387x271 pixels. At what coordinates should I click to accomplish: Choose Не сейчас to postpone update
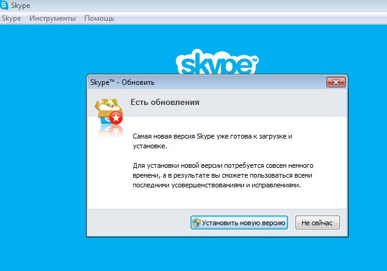tap(317, 223)
